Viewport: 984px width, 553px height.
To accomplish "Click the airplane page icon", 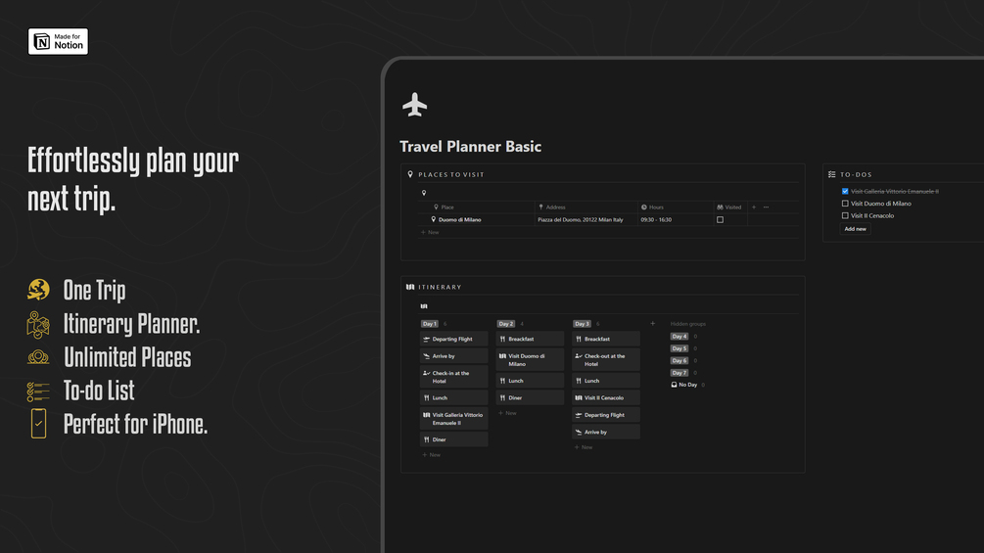I will (415, 105).
